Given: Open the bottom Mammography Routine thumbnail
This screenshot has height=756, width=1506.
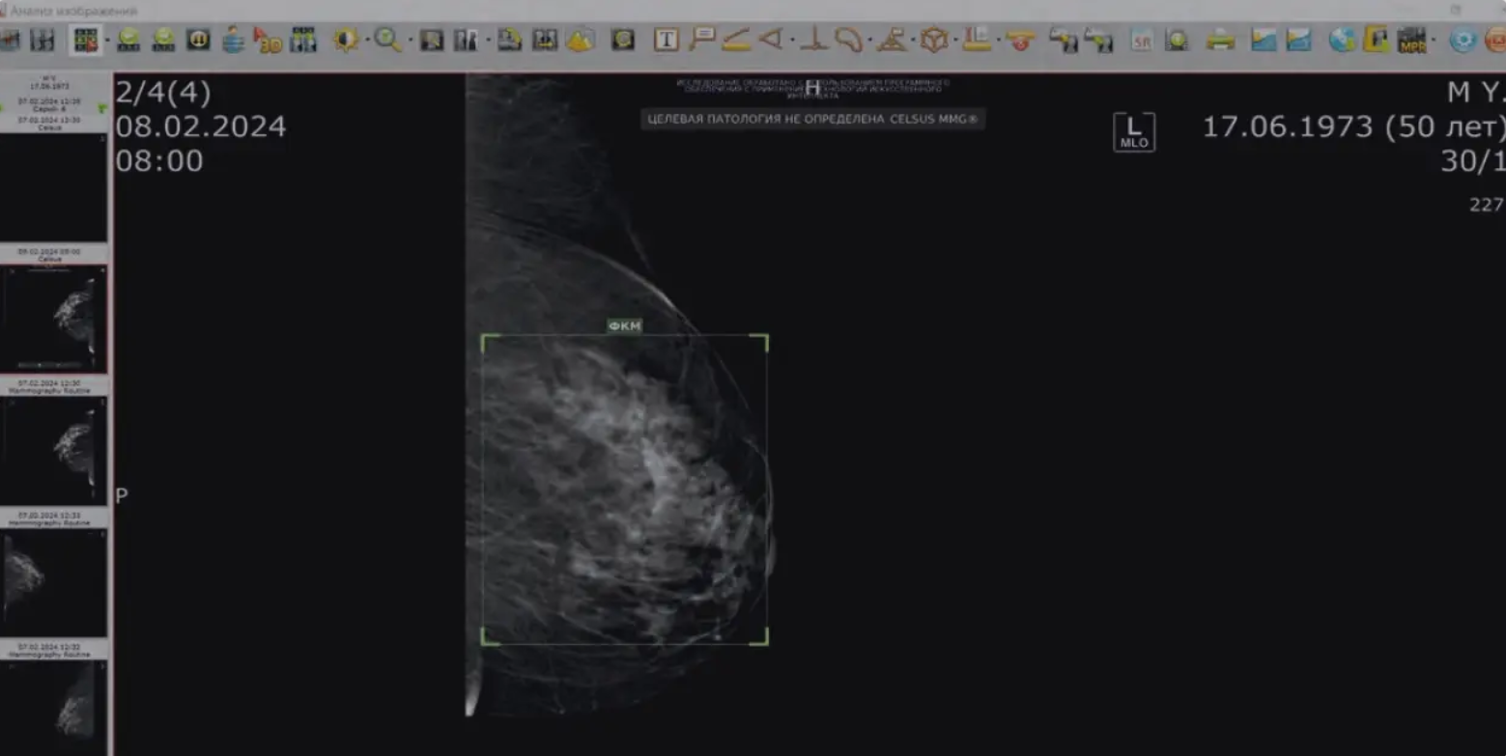Looking at the screenshot, I should (54, 708).
